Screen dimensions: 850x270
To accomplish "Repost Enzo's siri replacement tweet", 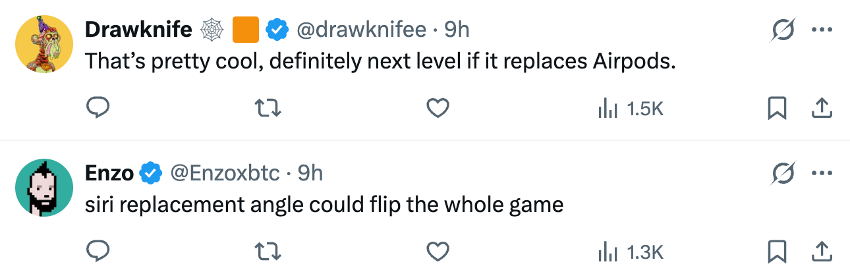I will point(268,252).
